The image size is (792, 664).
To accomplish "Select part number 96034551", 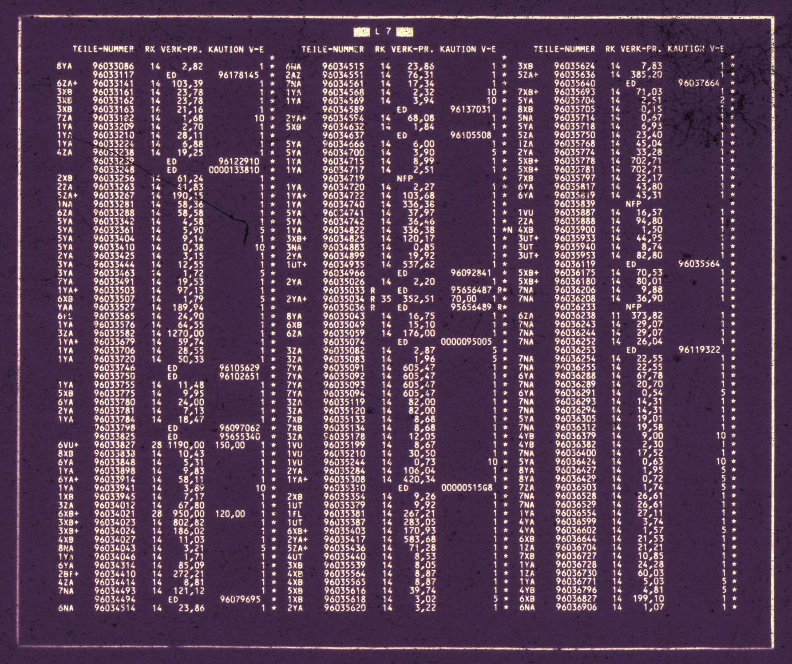I will pyautogui.click(x=343, y=75).
